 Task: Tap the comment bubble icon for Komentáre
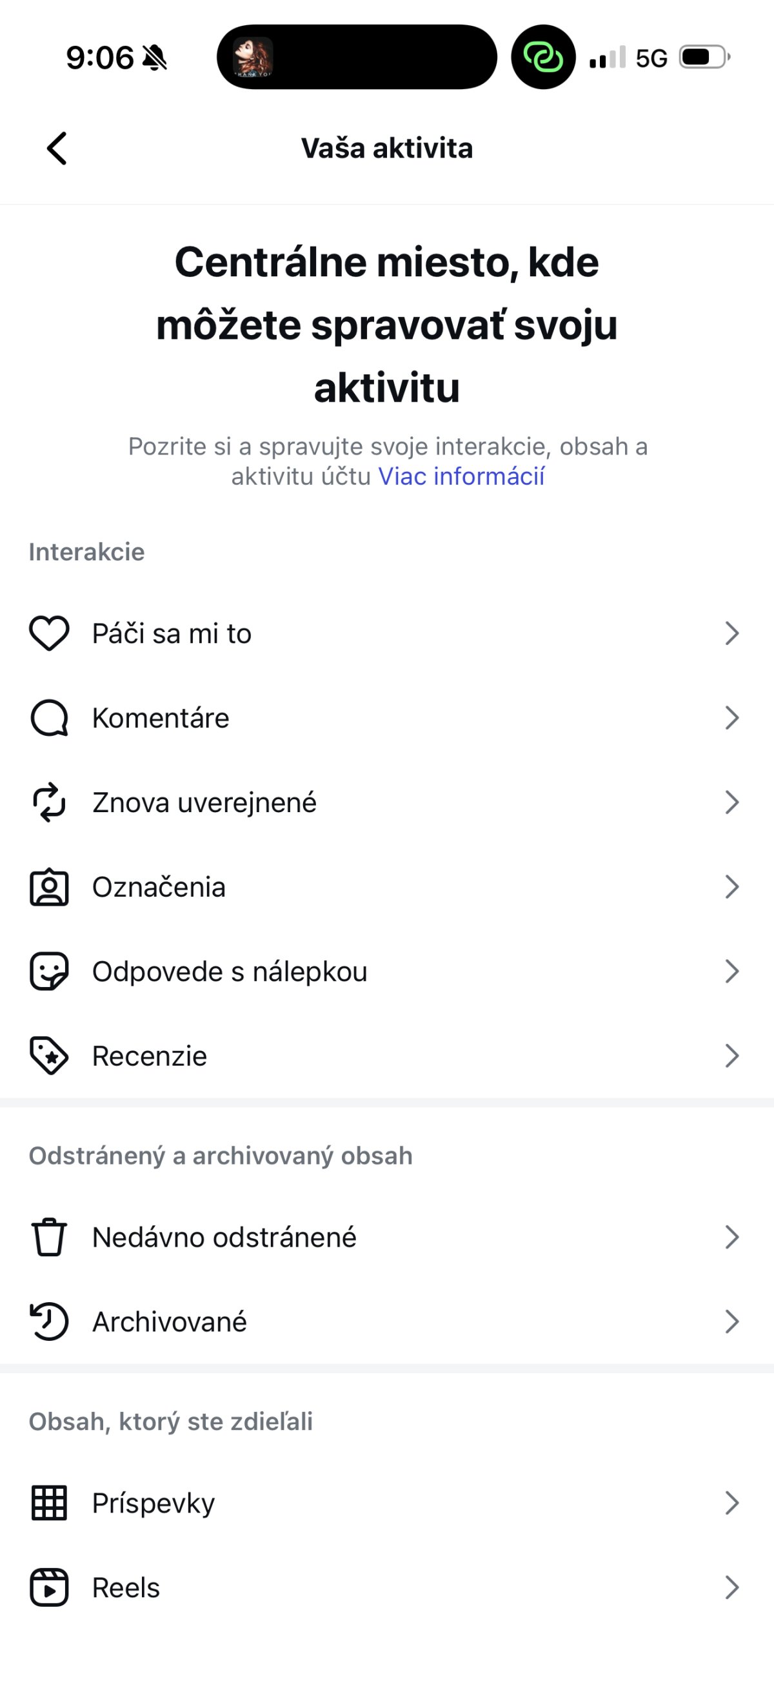[49, 718]
